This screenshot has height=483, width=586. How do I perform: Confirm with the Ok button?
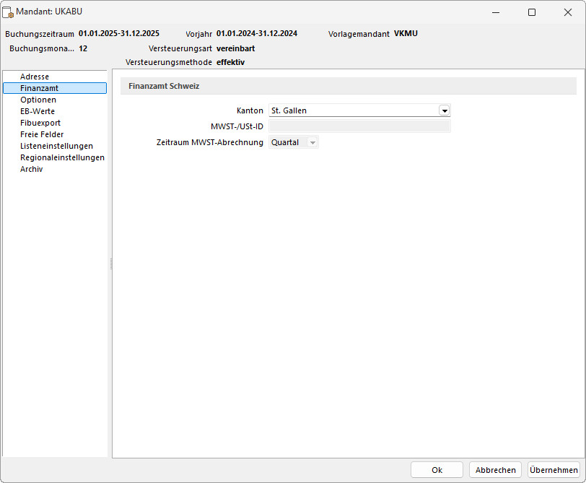[x=437, y=470]
